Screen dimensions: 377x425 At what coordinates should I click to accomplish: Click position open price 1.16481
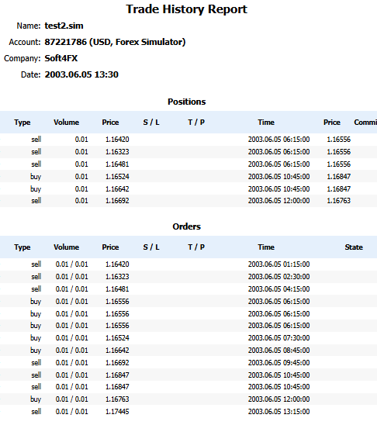tap(117, 164)
